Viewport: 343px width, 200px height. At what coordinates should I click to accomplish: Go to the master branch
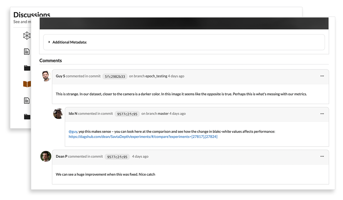pyautogui.click(x=163, y=114)
